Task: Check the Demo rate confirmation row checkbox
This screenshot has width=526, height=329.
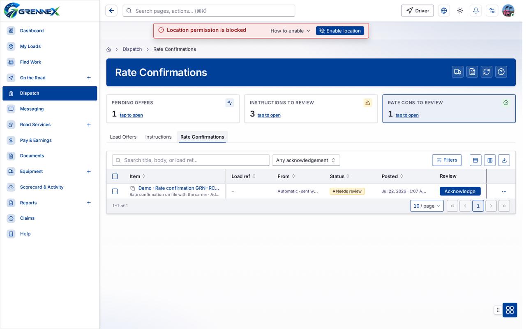Action: [x=115, y=191]
